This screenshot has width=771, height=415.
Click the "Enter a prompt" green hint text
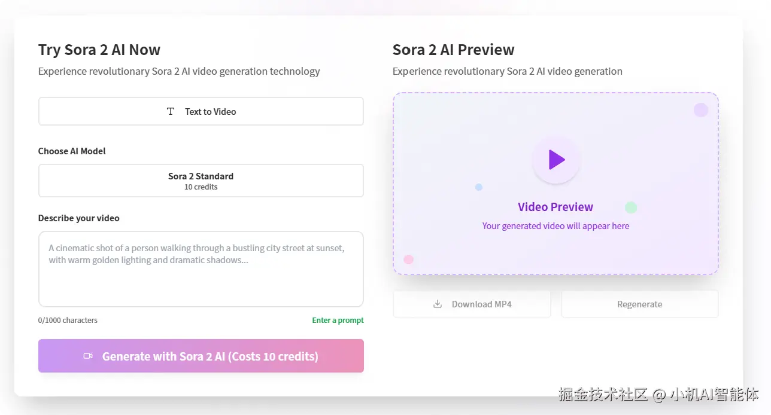pos(338,320)
